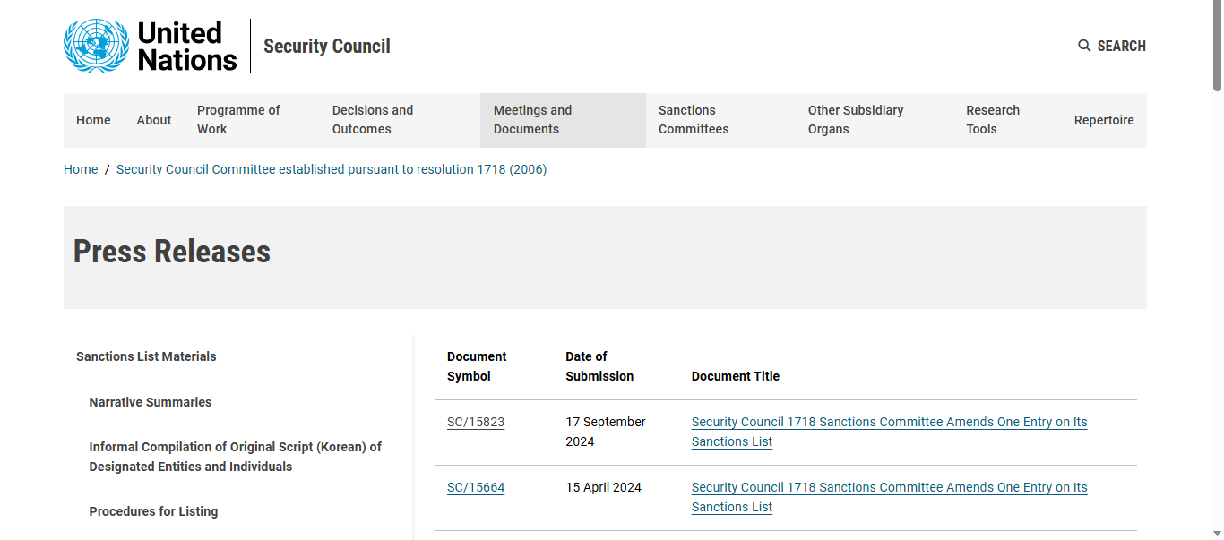Screen dimensions: 1224x540
Task: Go to the Home menu item
Action: tap(93, 120)
